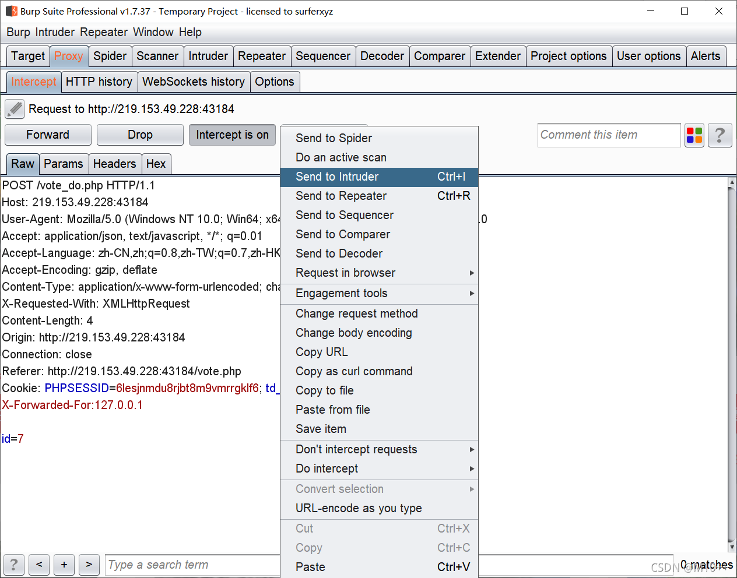Image resolution: width=737 pixels, height=578 pixels.
Task: Open the Intruder menu in menu bar
Action: (x=55, y=32)
